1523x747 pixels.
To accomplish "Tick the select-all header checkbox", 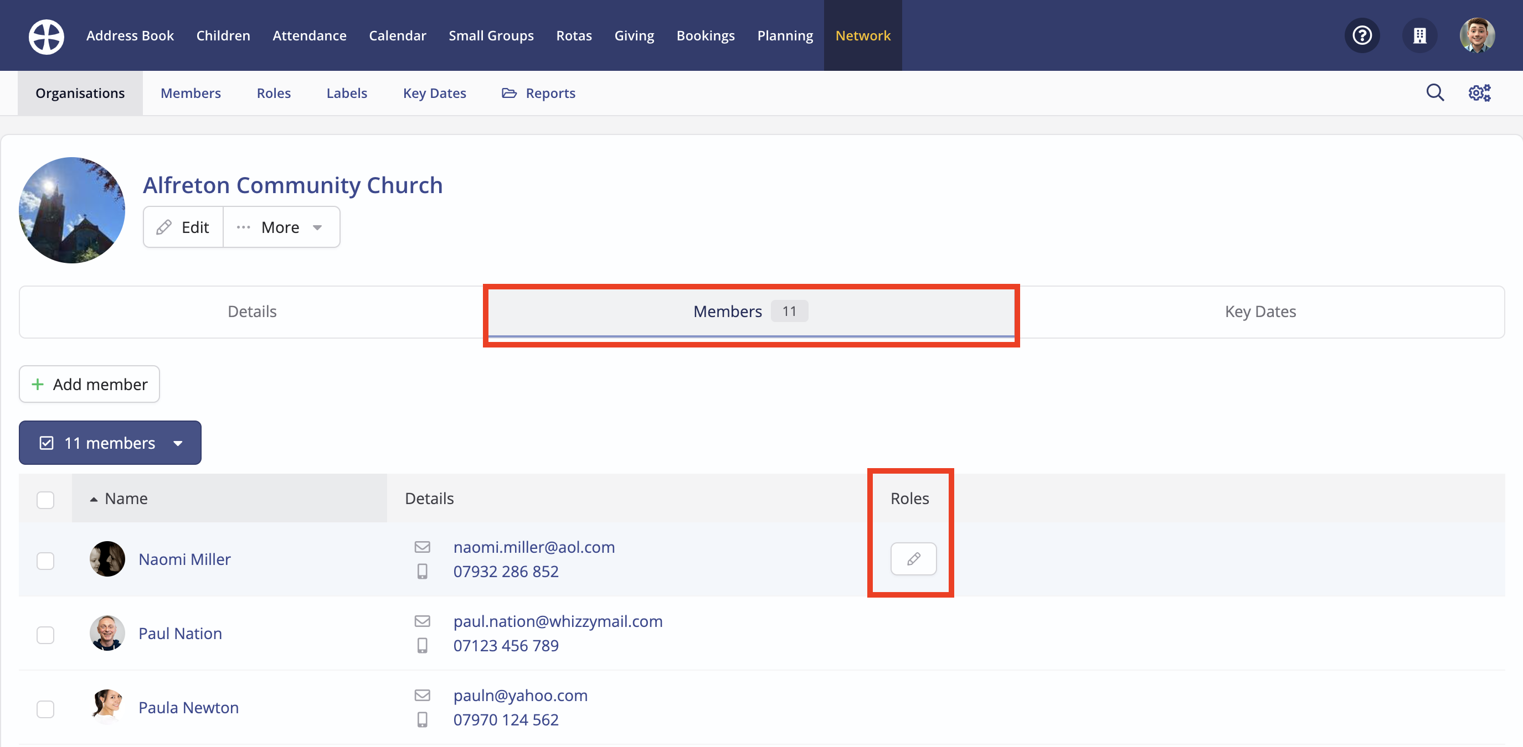I will coord(45,500).
